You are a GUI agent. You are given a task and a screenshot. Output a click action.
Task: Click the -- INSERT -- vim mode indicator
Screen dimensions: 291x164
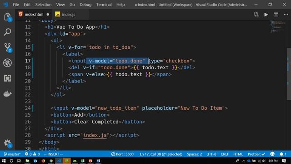[x=53, y=154]
